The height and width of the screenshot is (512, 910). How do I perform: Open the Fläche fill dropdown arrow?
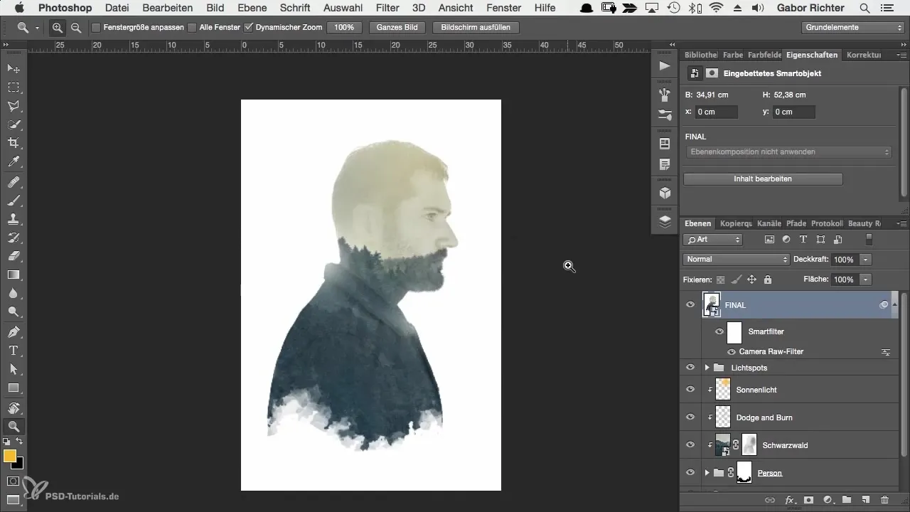pyautogui.click(x=866, y=280)
